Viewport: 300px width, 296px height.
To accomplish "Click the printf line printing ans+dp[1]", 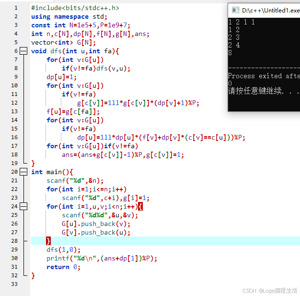I will (x=102, y=258).
